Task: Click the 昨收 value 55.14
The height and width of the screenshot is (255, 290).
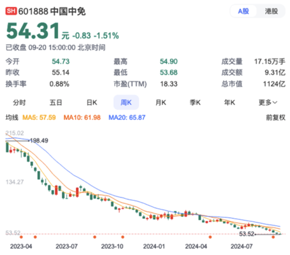Action: point(61,73)
